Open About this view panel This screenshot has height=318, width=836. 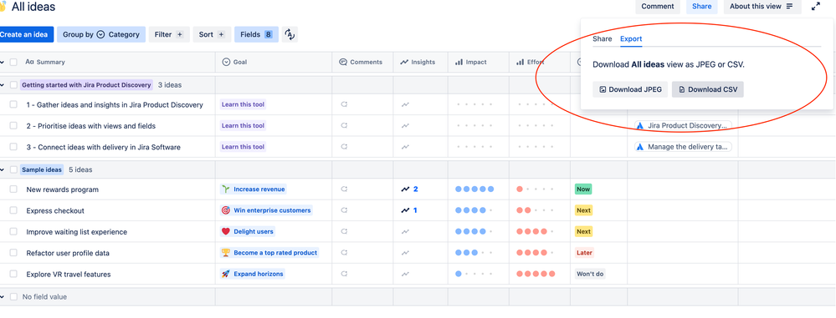pyautogui.click(x=762, y=7)
